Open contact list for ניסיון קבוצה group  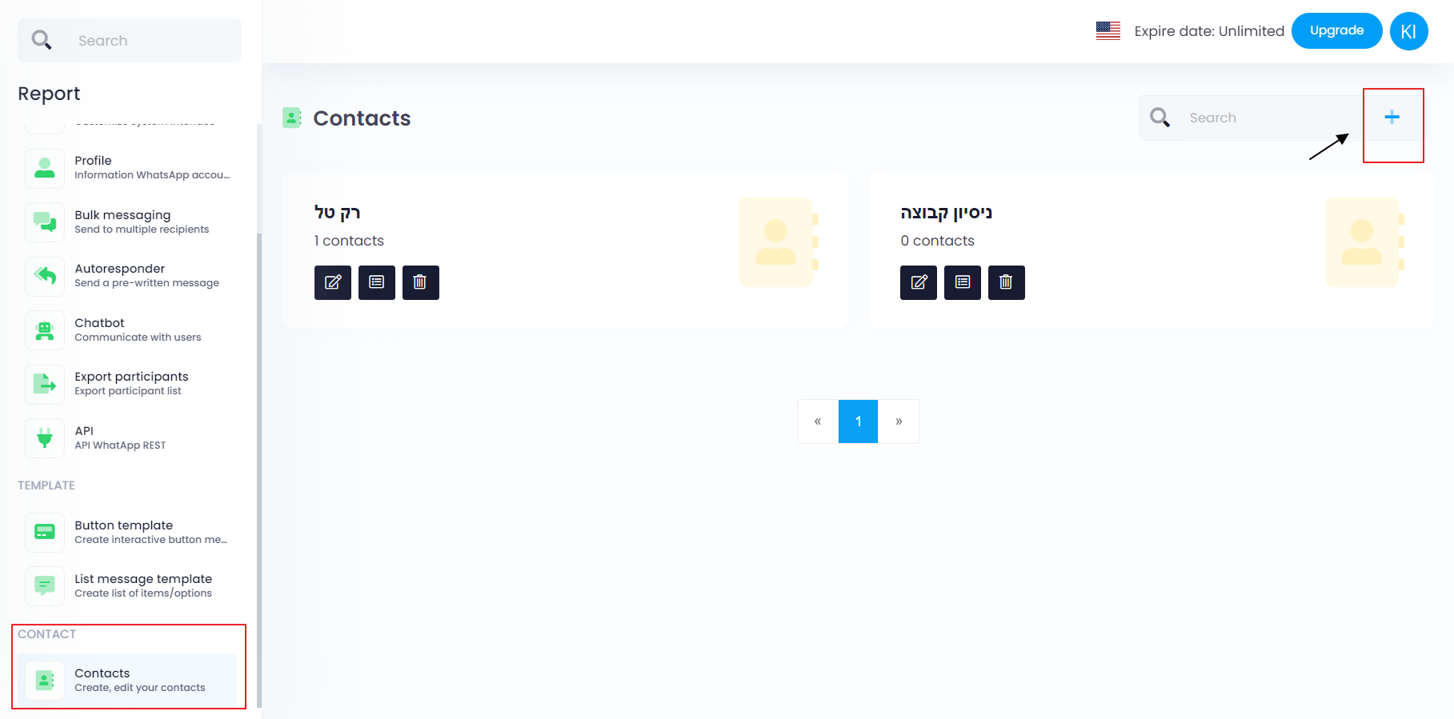click(x=963, y=282)
